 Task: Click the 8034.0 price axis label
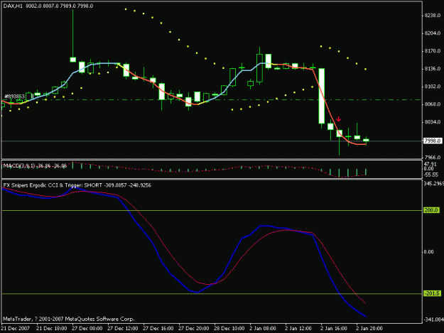pos(433,122)
